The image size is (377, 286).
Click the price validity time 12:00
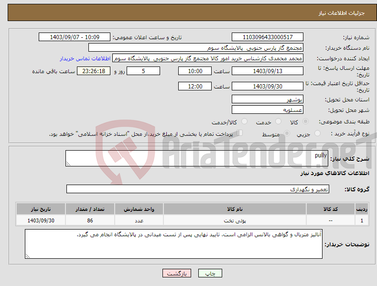tap(195, 86)
